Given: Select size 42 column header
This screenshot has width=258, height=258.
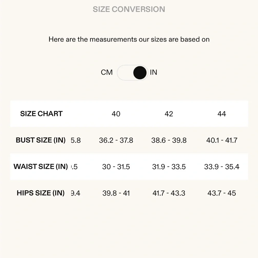Looking at the screenshot, I should (169, 114).
